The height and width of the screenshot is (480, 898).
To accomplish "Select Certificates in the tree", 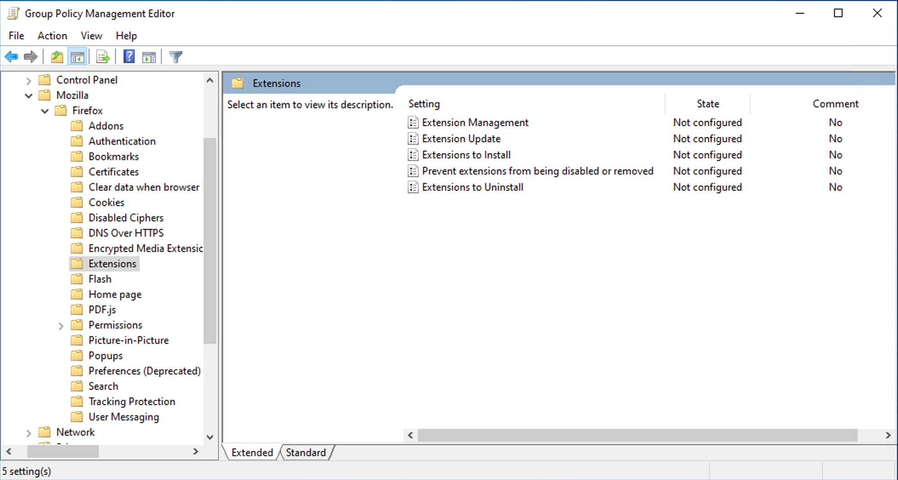I will coord(114,172).
